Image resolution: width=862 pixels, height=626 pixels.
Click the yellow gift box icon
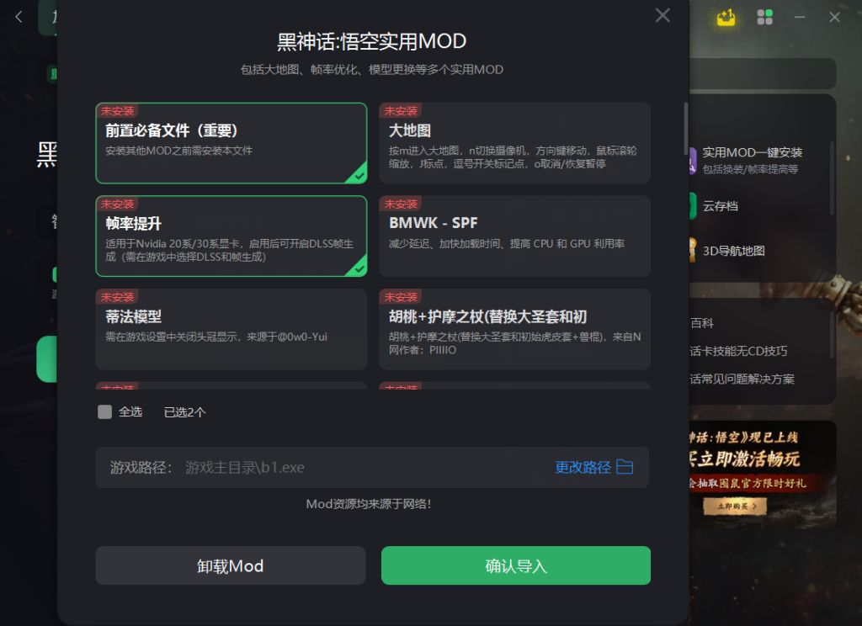pos(726,18)
